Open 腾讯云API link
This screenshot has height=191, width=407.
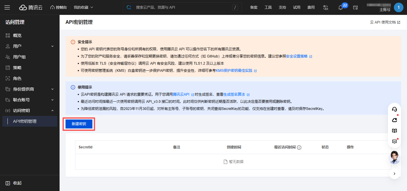184,94
